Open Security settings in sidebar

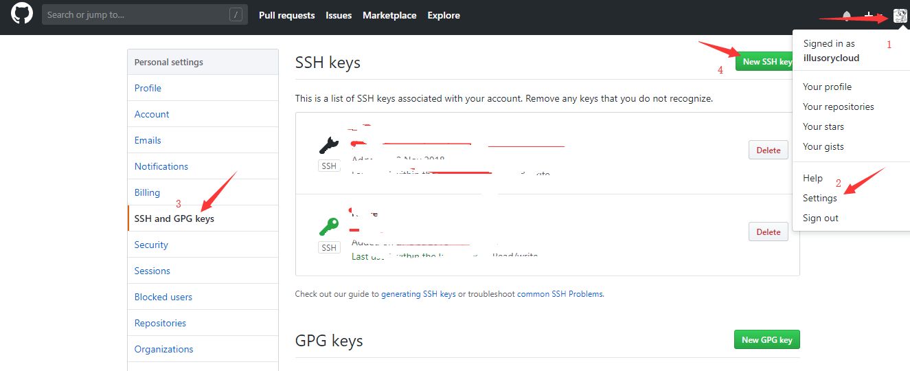click(203, 245)
